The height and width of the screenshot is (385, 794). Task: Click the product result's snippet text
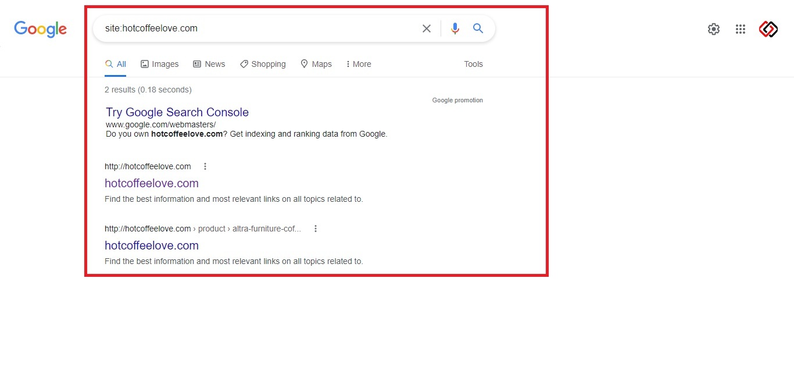(x=234, y=261)
